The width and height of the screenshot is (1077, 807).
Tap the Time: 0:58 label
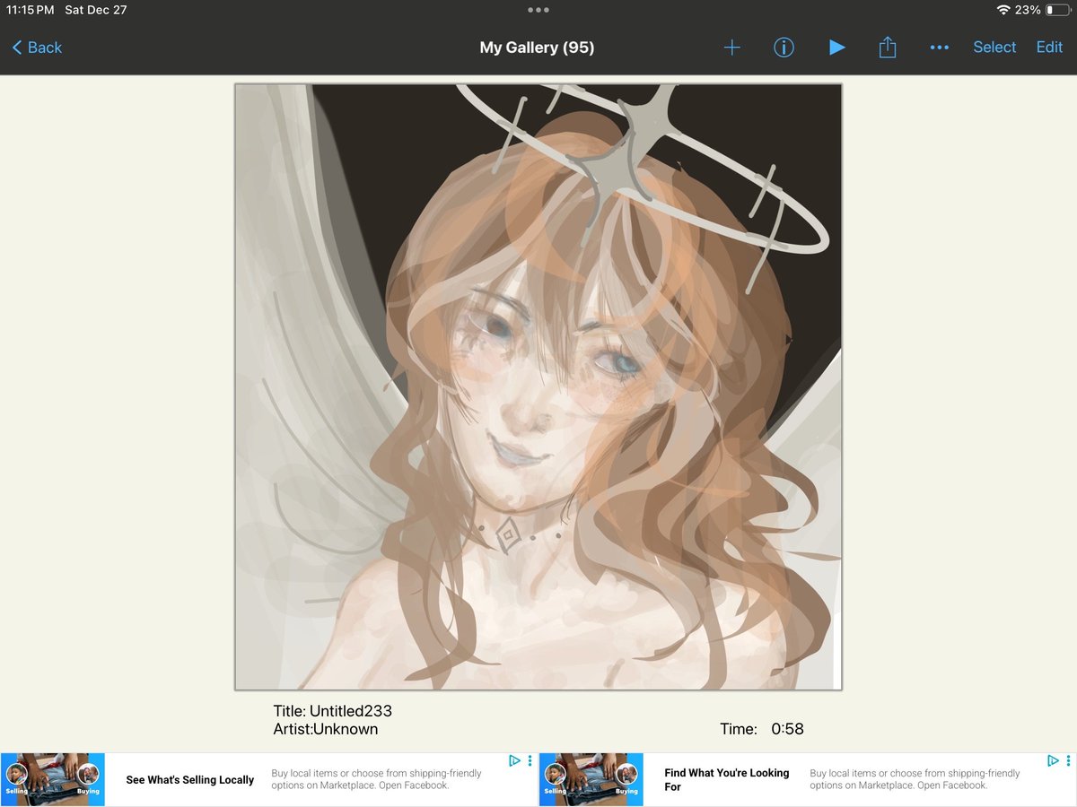(x=762, y=729)
